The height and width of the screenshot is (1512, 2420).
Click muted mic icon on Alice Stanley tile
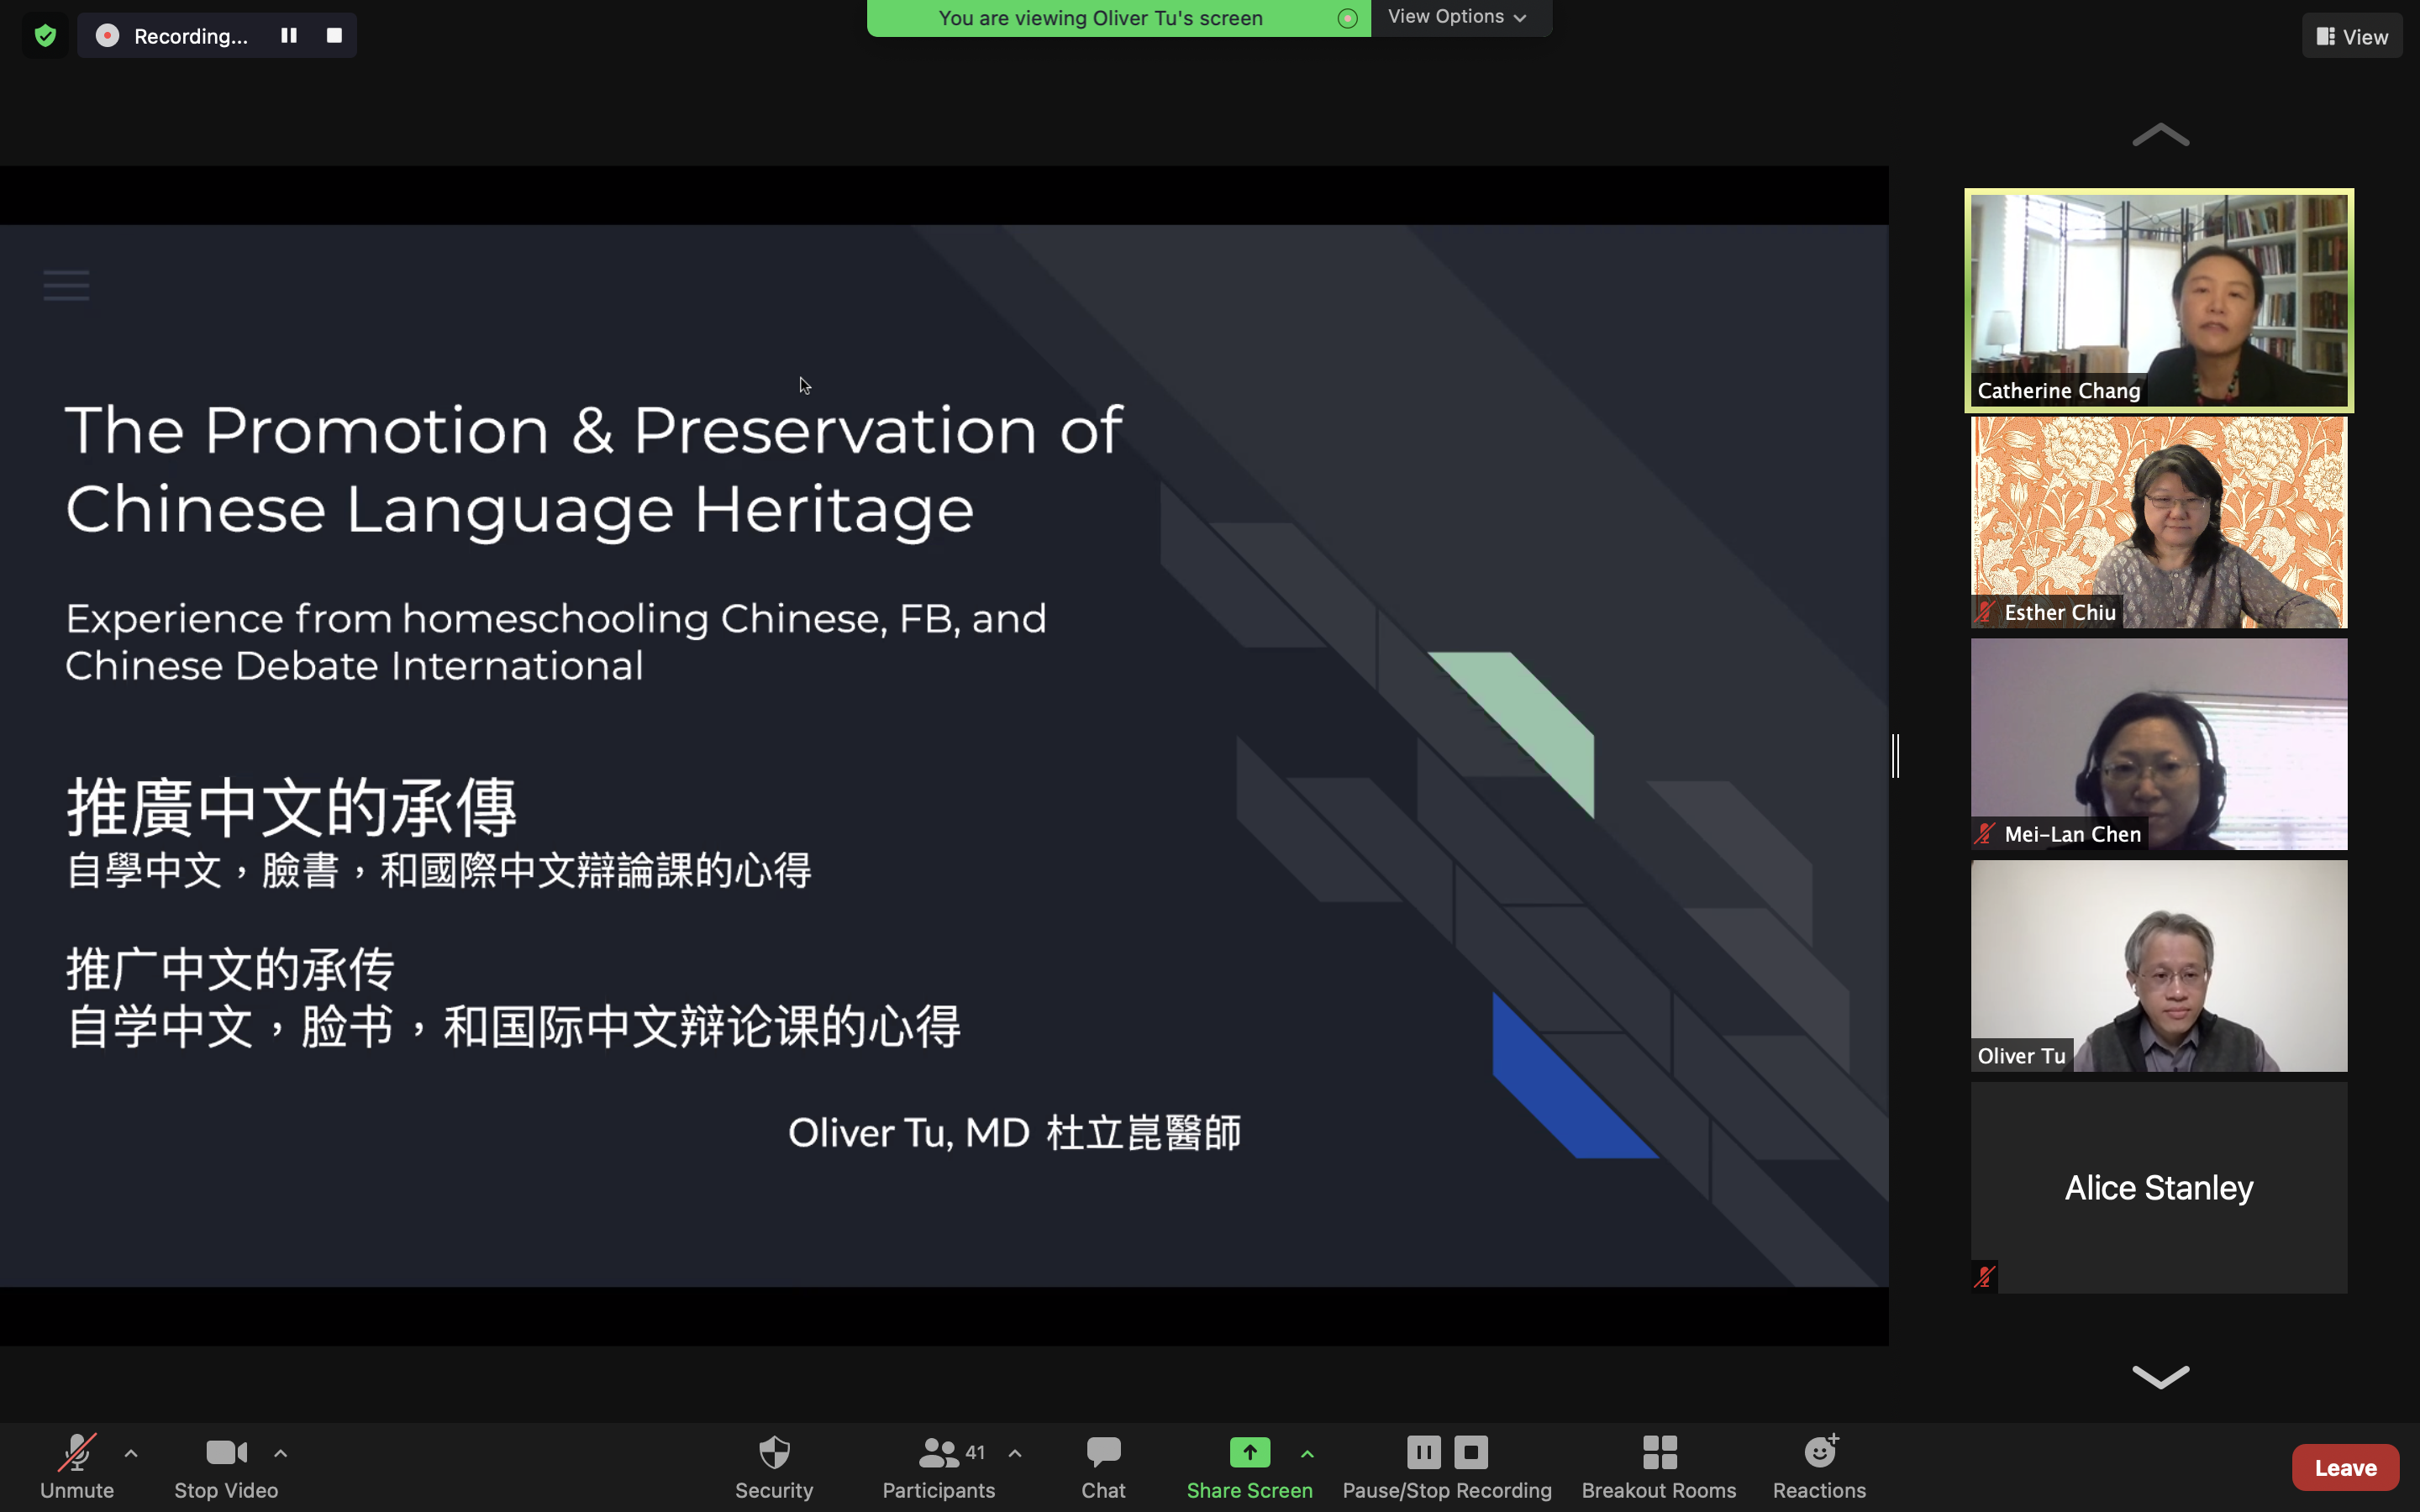click(1985, 1277)
